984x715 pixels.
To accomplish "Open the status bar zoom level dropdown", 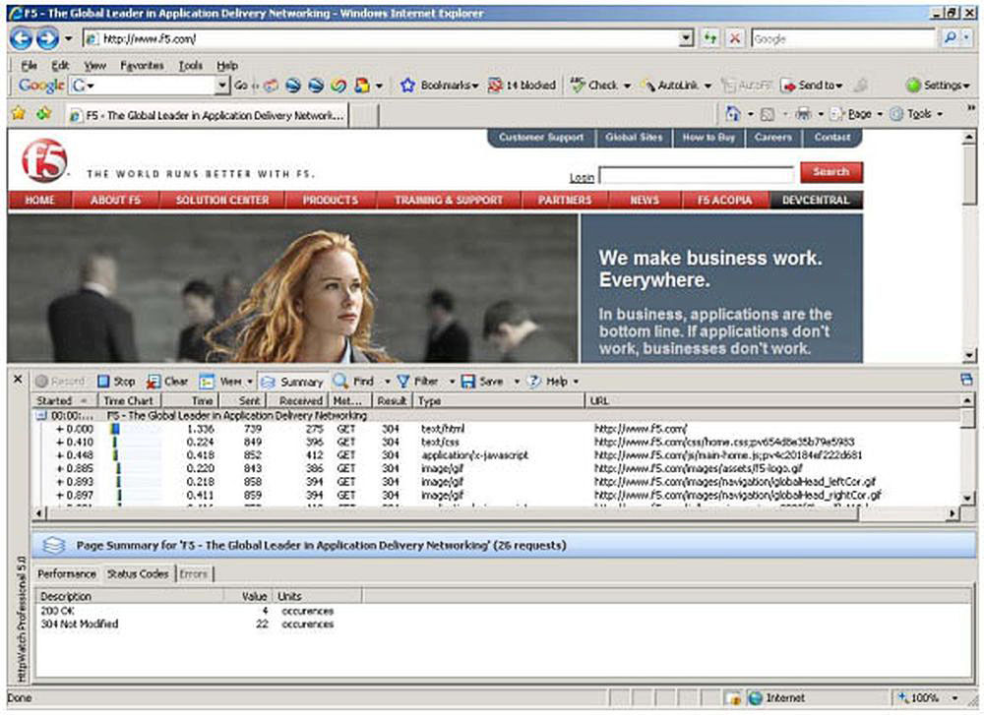I will [x=954, y=698].
